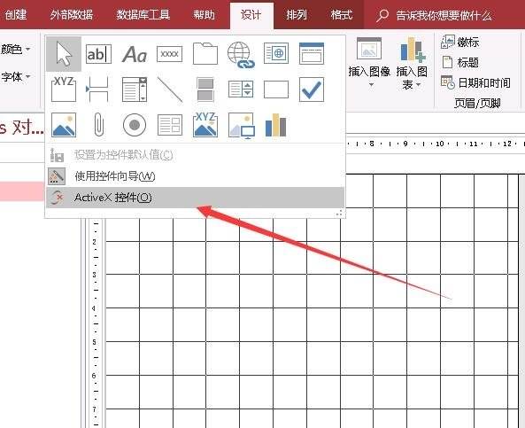Open the Fonts dropdown
Screen dimensions: 525x428
click(16, 76)
